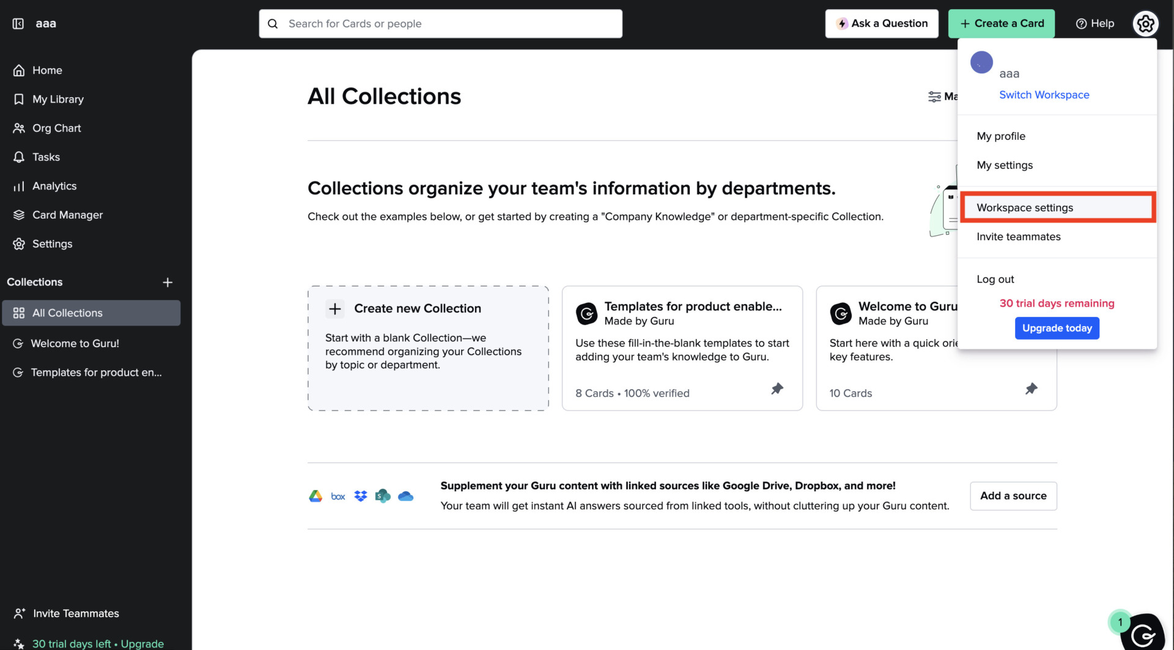Viewport: 1174px width, 650px height.
Task: Open the Card Manager
Action: click(x=67, y=214)
